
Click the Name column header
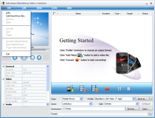pyautogui.click(x=78, y=14)
